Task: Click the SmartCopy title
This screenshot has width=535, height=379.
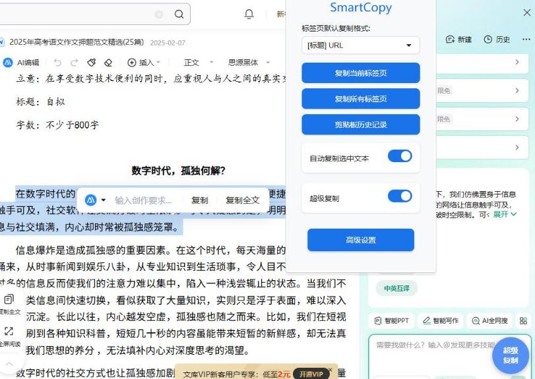Action: coord(361,7)
